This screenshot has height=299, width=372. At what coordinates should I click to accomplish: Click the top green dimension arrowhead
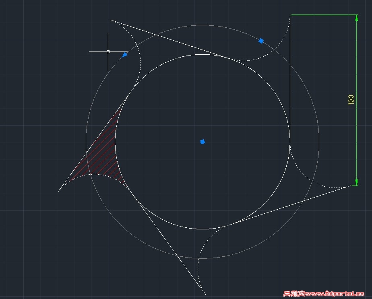(356, 18)
